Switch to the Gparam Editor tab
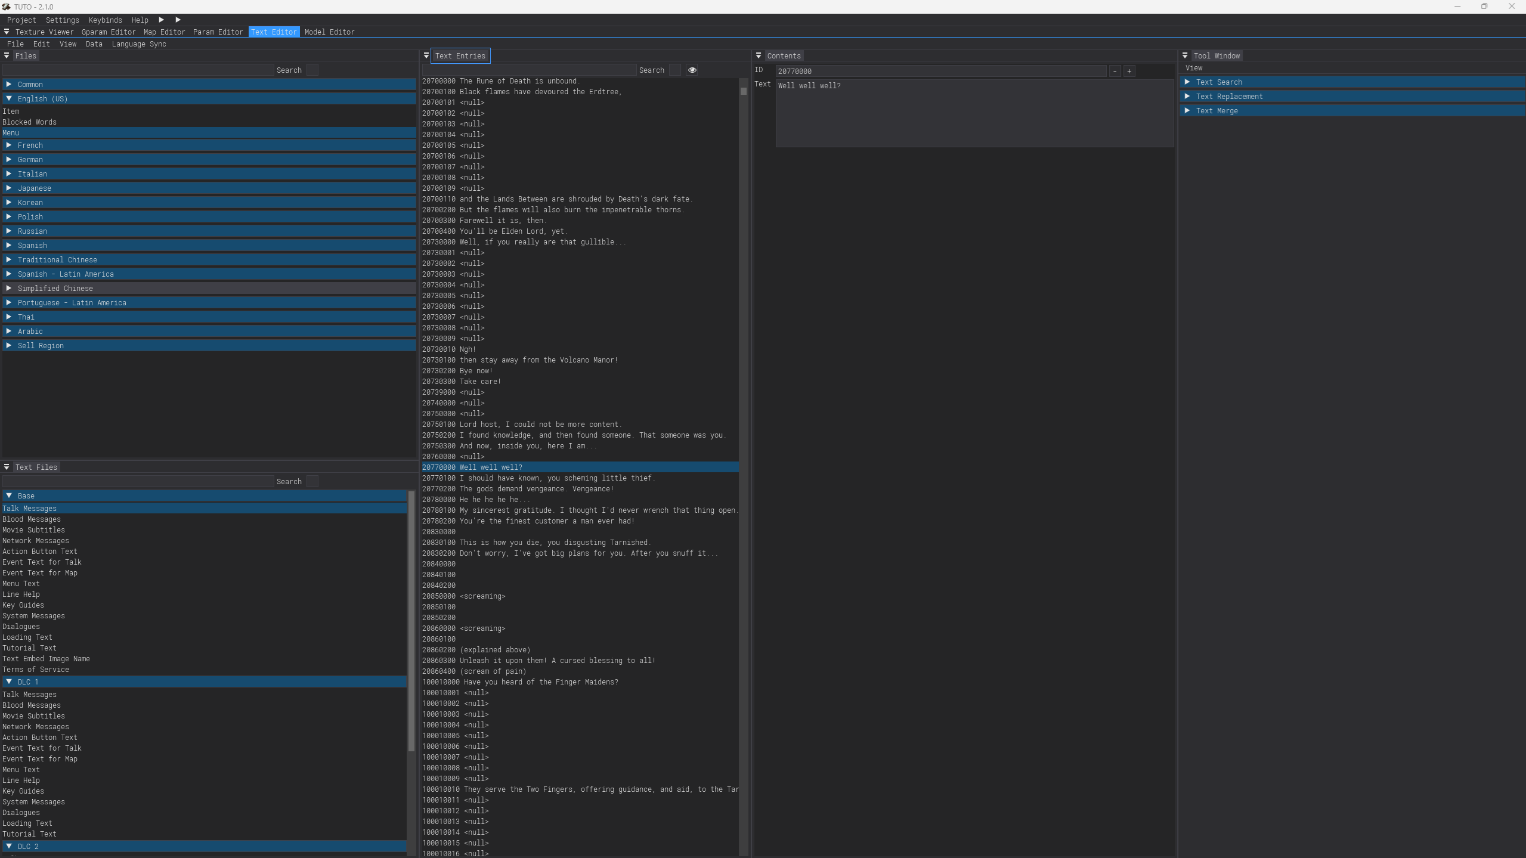The image size is (1526, 858). tap(109, 32)
